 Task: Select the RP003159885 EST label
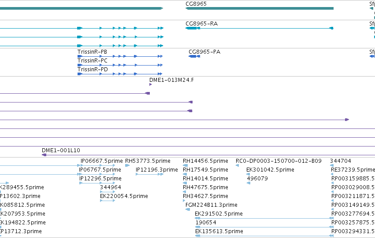pos(353,179)
